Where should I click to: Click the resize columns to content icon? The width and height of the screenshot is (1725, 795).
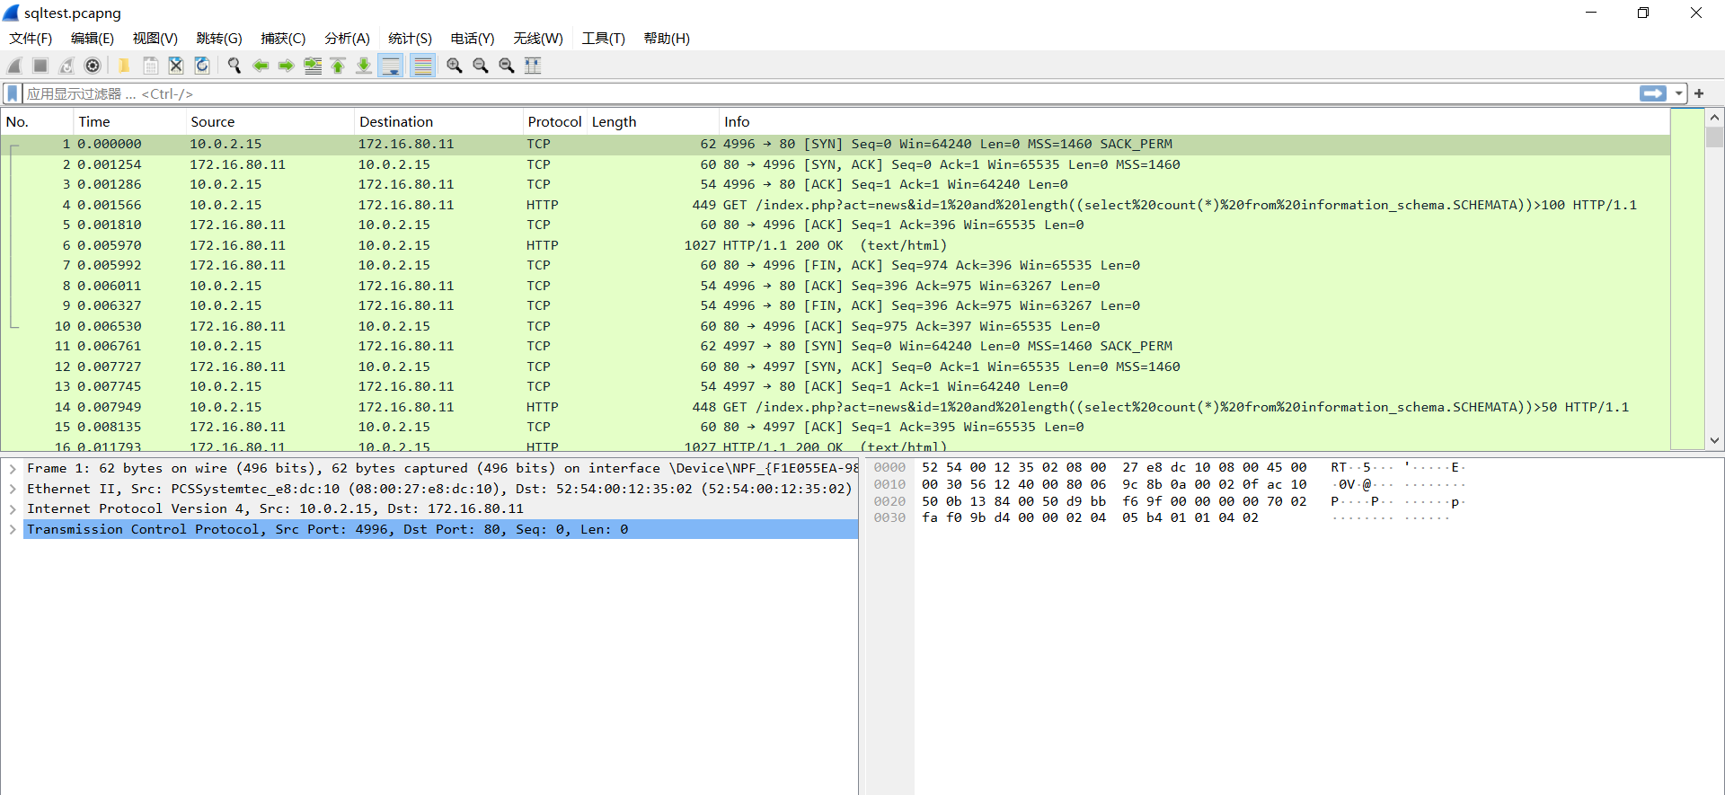point(533,66)
